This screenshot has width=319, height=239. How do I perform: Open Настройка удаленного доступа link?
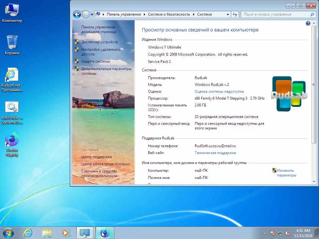point(101,52)
